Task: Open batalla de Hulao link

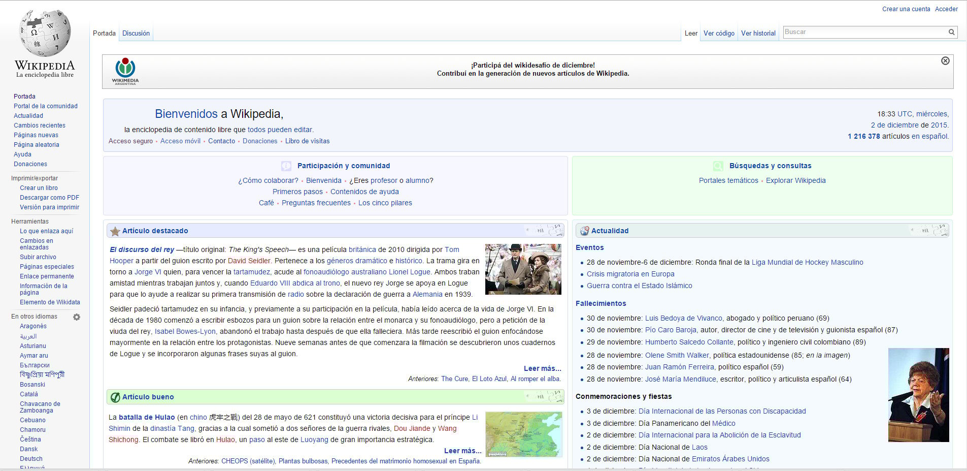Action: pyautogui.click(x=147, y=417)
